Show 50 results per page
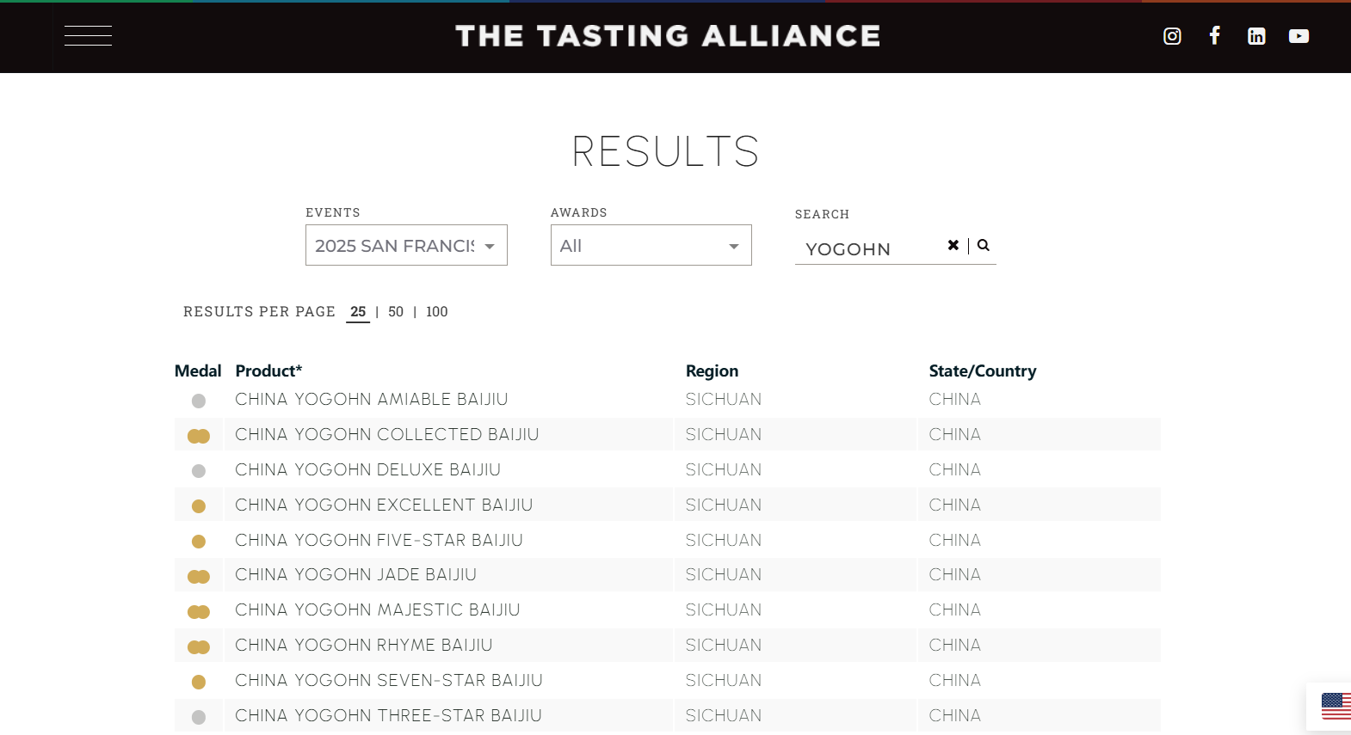Image resolution: width=1351 pixels, height=735 pixels. 396,311
